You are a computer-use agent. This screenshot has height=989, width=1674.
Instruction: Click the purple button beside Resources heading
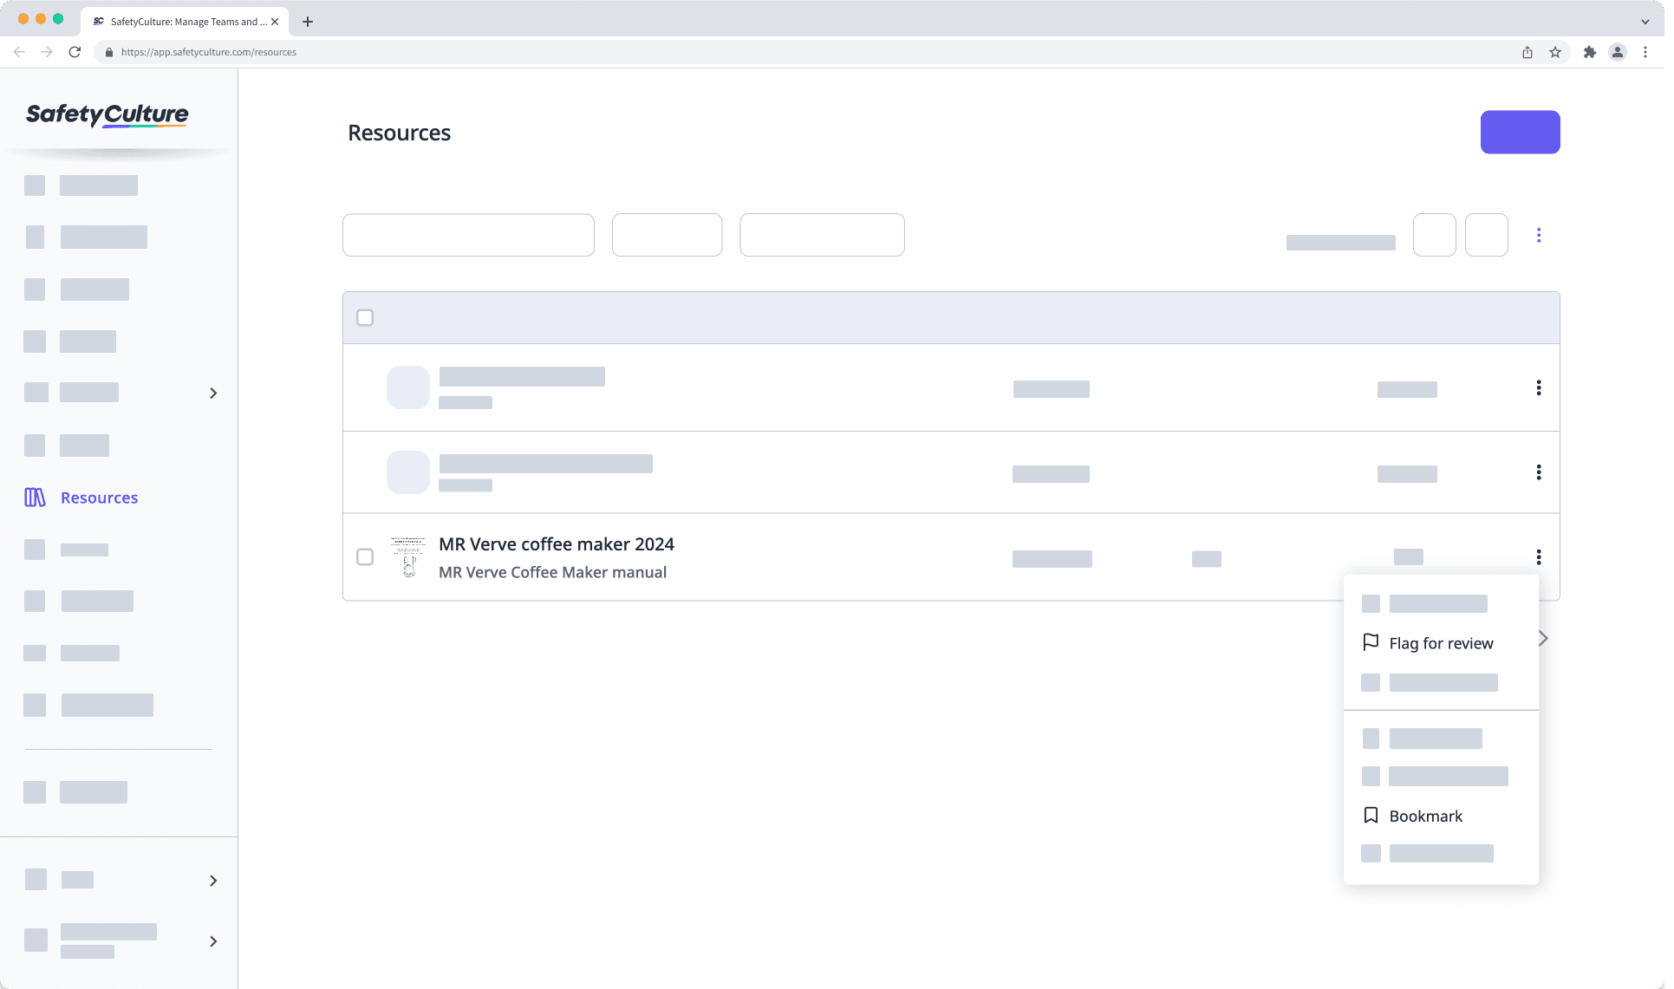(1520, 133)
